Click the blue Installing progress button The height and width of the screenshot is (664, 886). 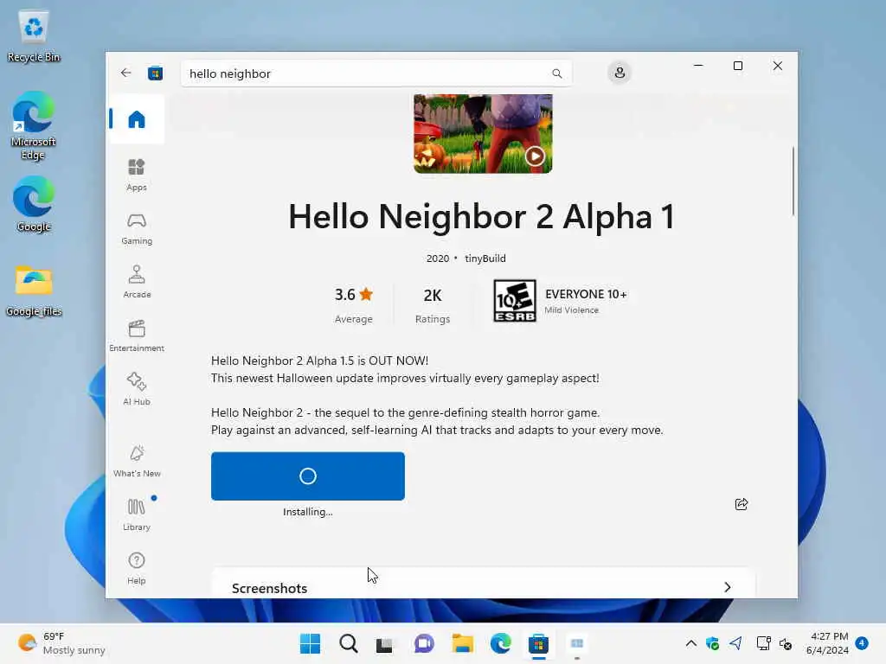coord(307,476)
